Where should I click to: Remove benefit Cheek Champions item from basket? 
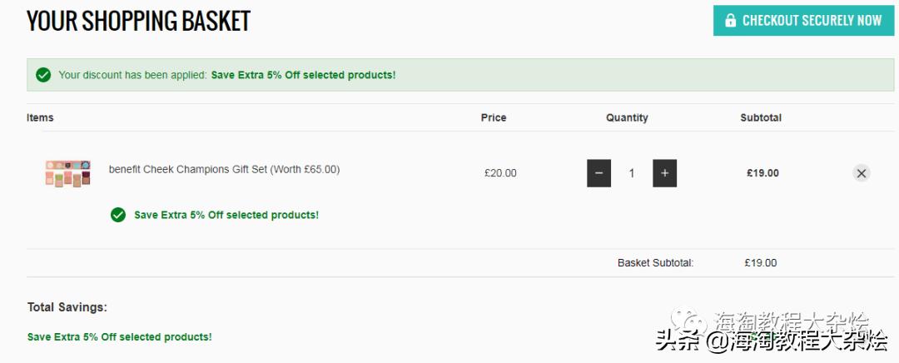coord(862,173)
